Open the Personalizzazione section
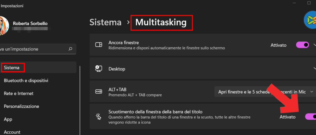This screenshot has width=316, height=135. (x=21, y=106)
